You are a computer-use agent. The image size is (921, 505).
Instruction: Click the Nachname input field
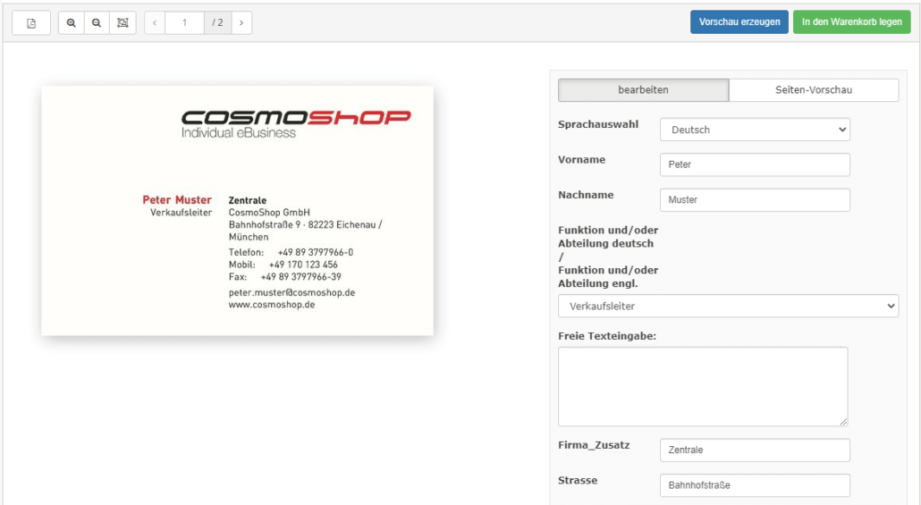(755, 199)
